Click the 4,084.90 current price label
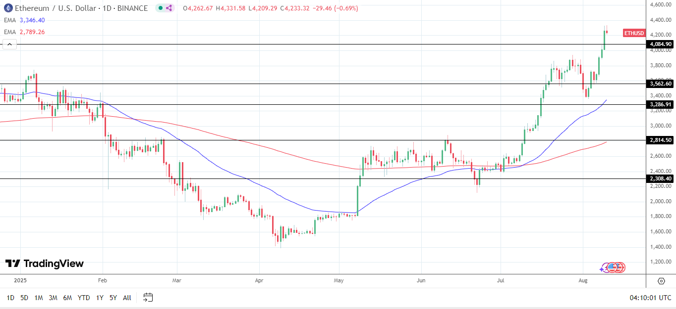 660,44
